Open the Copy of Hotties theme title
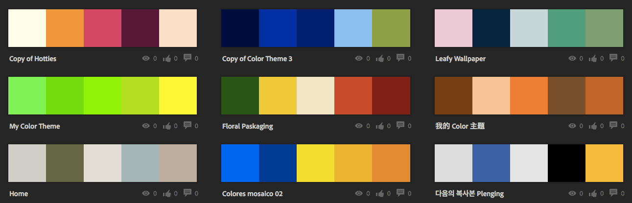 click(x=33, y=59)
